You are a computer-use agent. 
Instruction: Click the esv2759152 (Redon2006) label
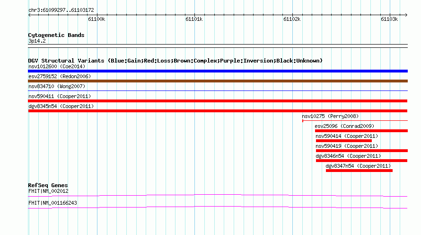60,76
